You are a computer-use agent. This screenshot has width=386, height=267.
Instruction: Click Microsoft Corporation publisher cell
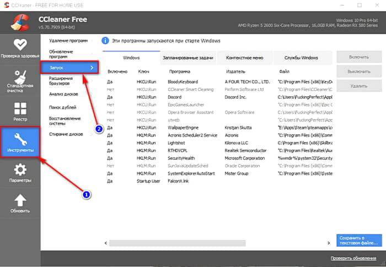(245, 158)
